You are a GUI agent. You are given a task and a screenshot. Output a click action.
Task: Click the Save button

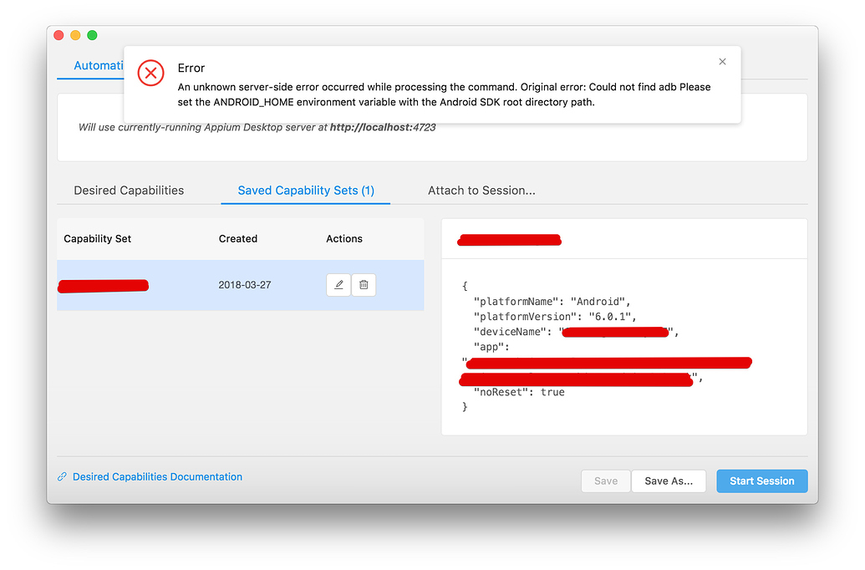605,481
